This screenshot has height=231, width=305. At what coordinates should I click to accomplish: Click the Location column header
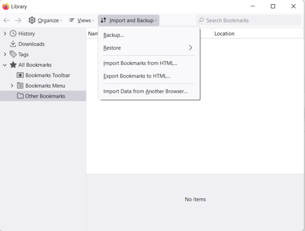pos(225,33)
